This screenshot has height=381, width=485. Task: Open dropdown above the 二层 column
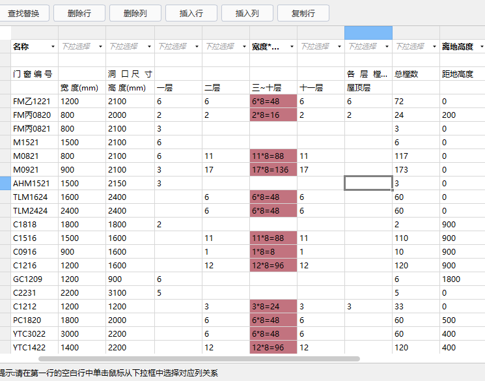(244, 47)
